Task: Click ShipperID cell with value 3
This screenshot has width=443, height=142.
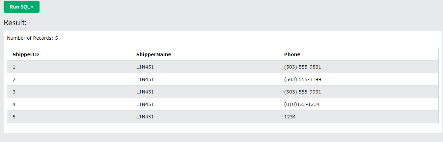Action: tap(14, 92)
